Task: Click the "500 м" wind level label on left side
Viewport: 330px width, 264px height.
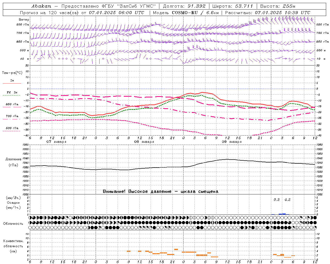Action: click(24, 50)
